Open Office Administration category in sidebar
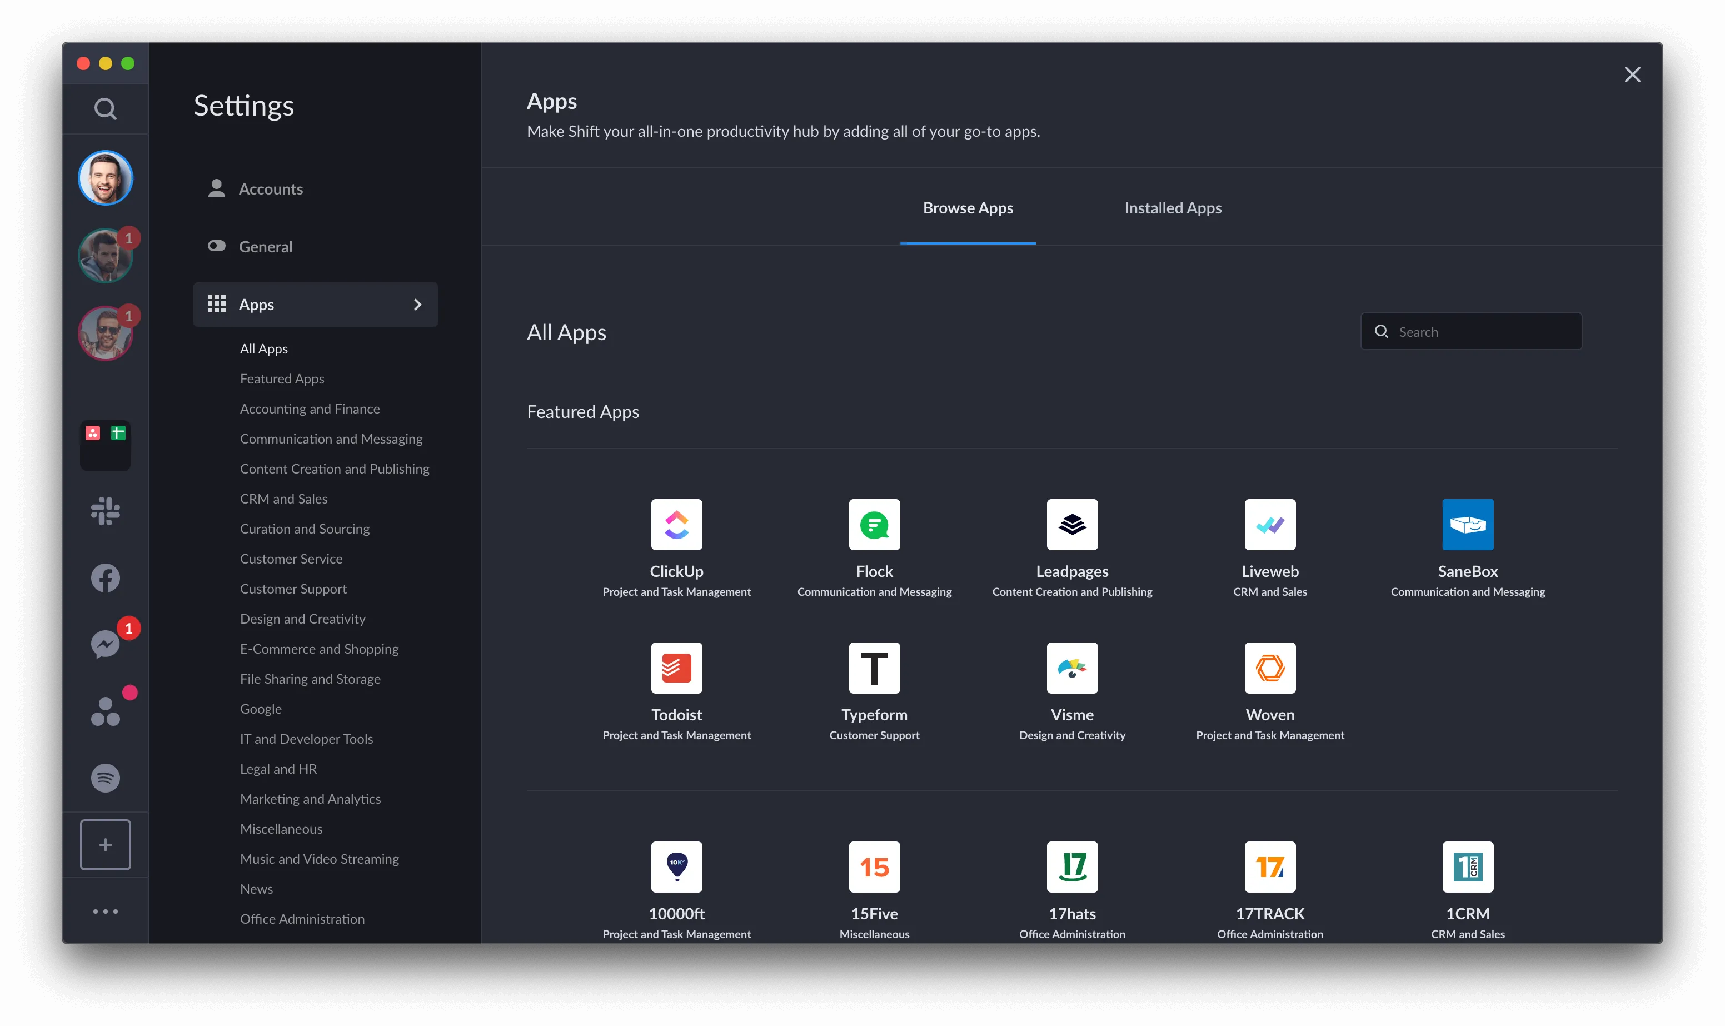Screen dimensions: 1725x1026 tap(302, 919)
